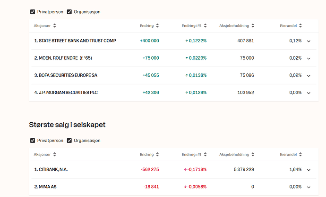Select the +75 000 change value

click(x=151, y=58)
